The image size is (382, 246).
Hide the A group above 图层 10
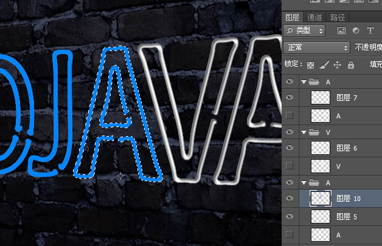(x=290, y=182)
